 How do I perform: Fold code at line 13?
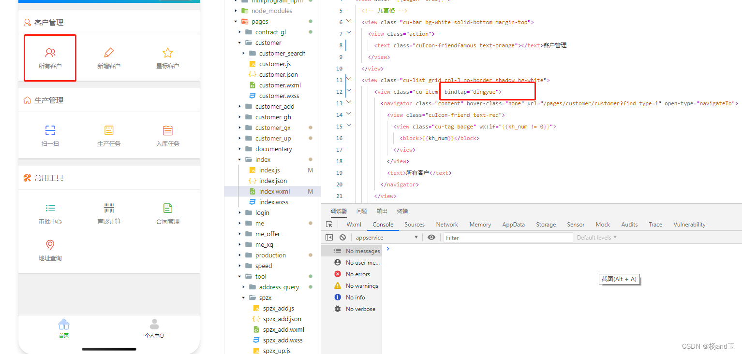point(349,103)
